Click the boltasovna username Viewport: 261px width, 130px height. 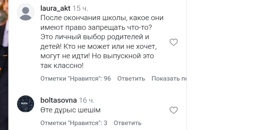pyautogui.click(x=59, y=100)
